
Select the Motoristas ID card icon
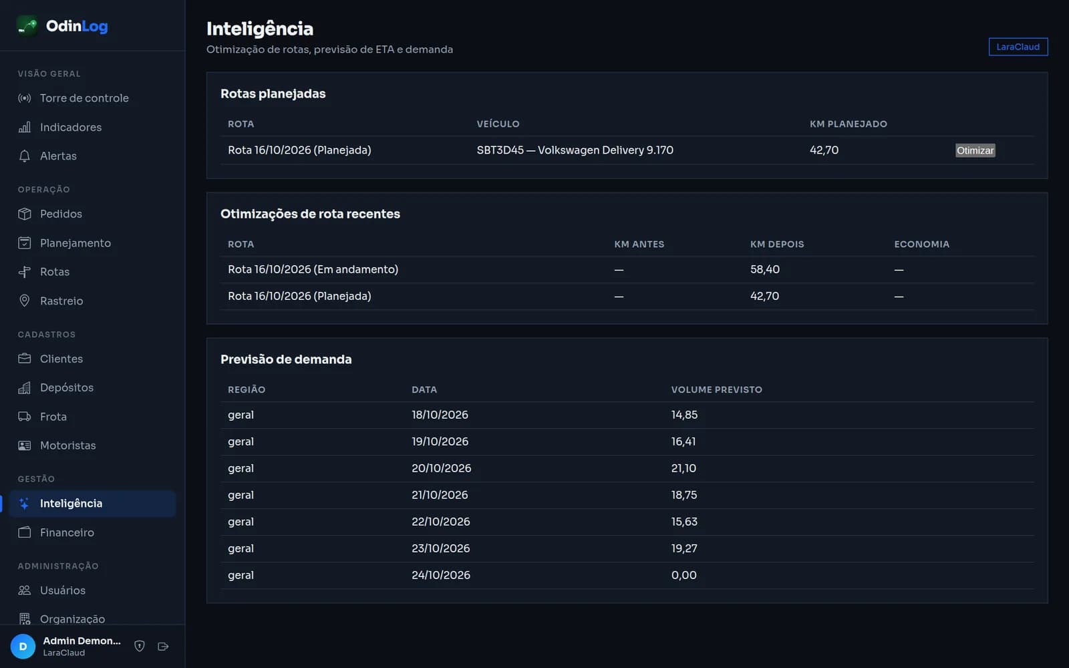point(25,446)
